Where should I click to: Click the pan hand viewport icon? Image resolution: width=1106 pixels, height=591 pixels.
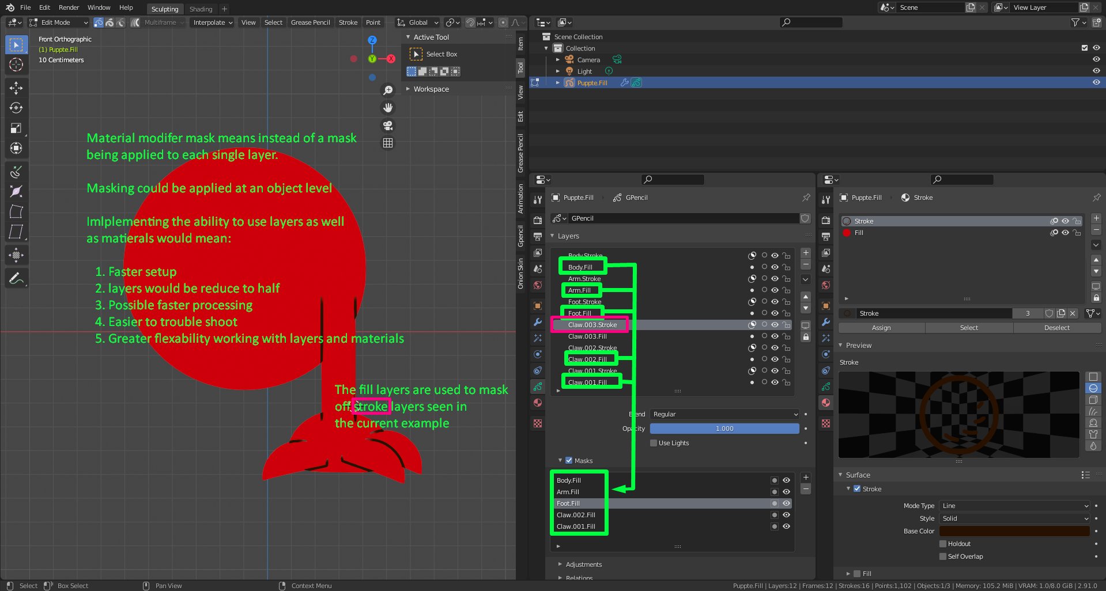(388, 108)
